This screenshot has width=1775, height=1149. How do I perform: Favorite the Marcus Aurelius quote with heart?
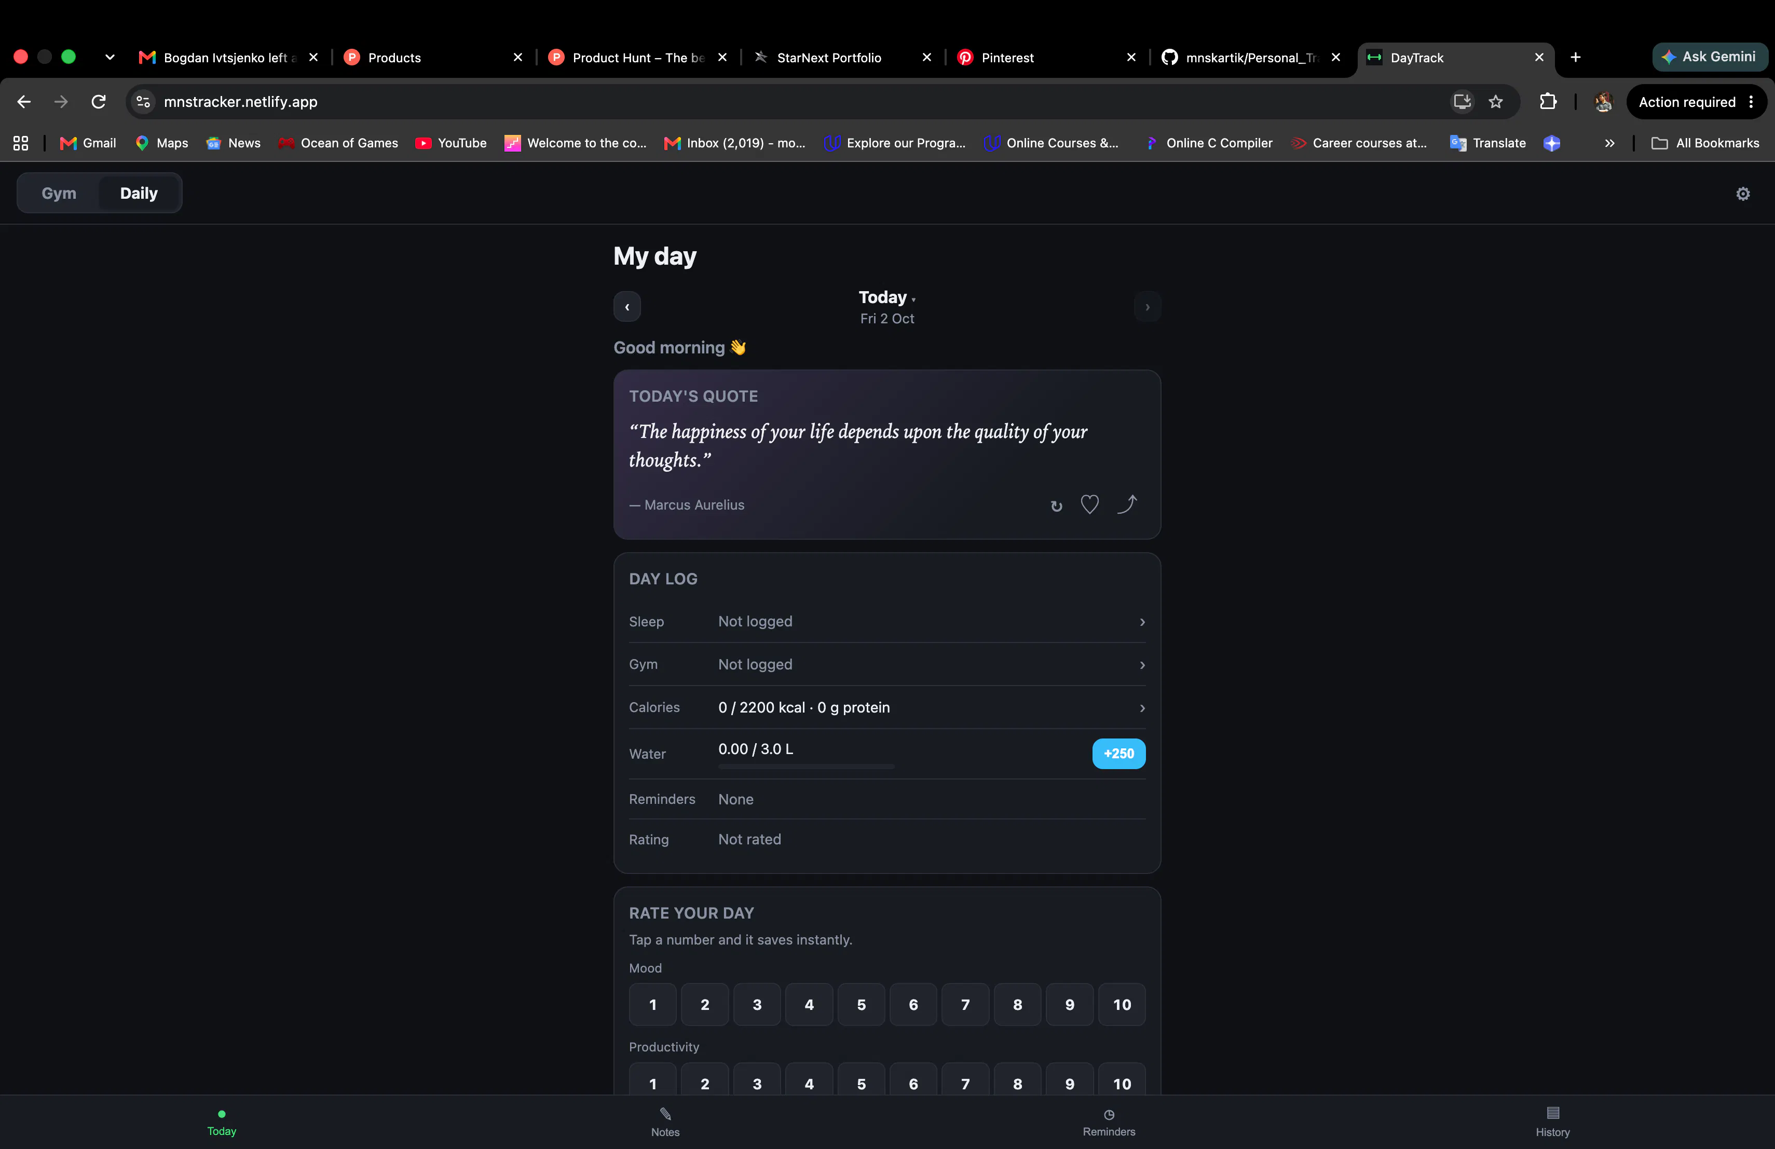point(1089,505)
